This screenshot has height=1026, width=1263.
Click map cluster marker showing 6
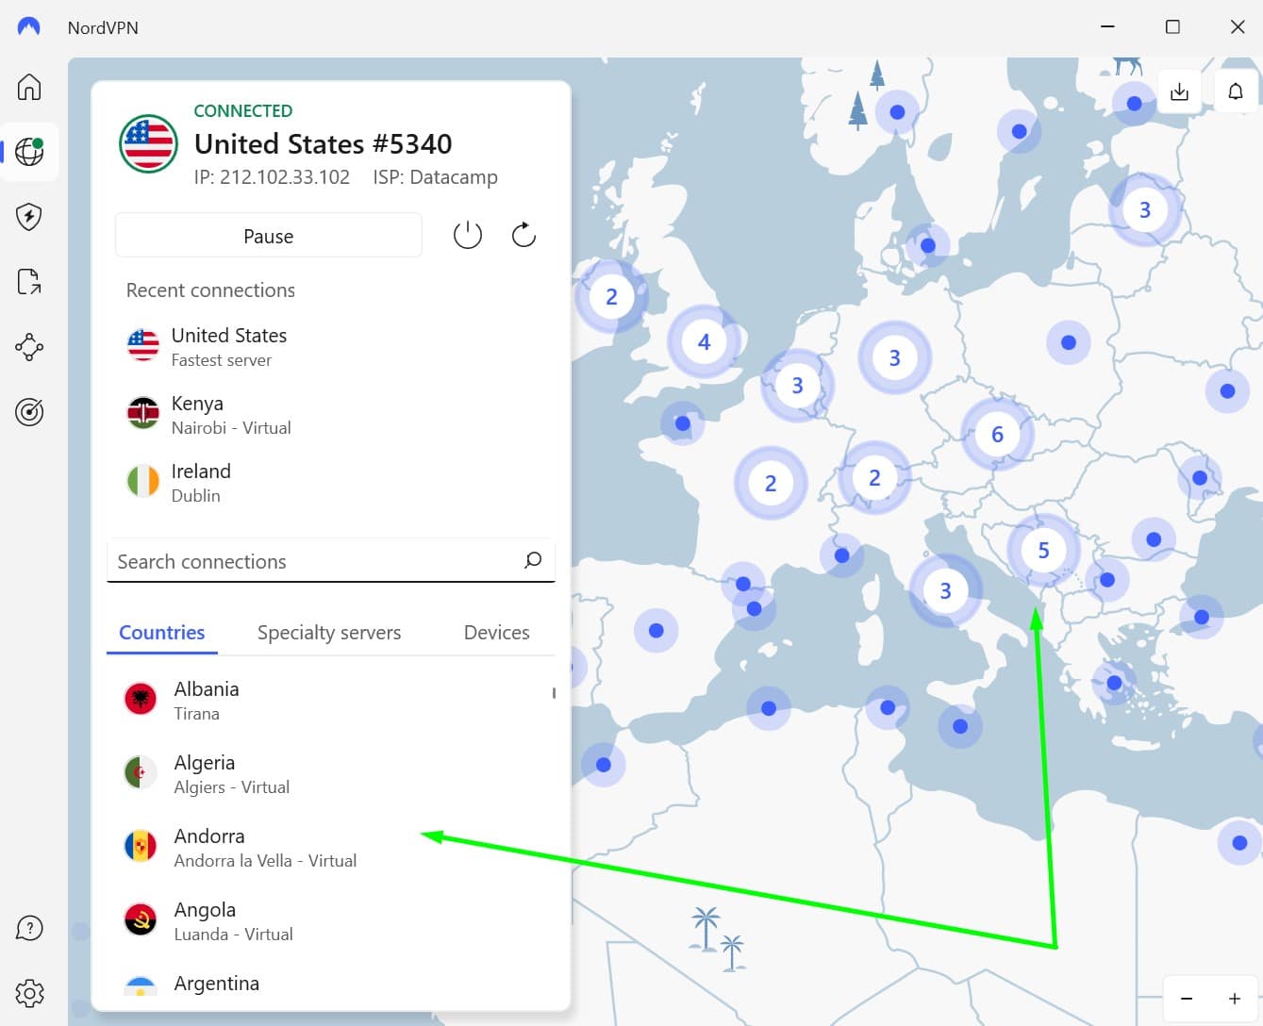click(x=997, y=434)
